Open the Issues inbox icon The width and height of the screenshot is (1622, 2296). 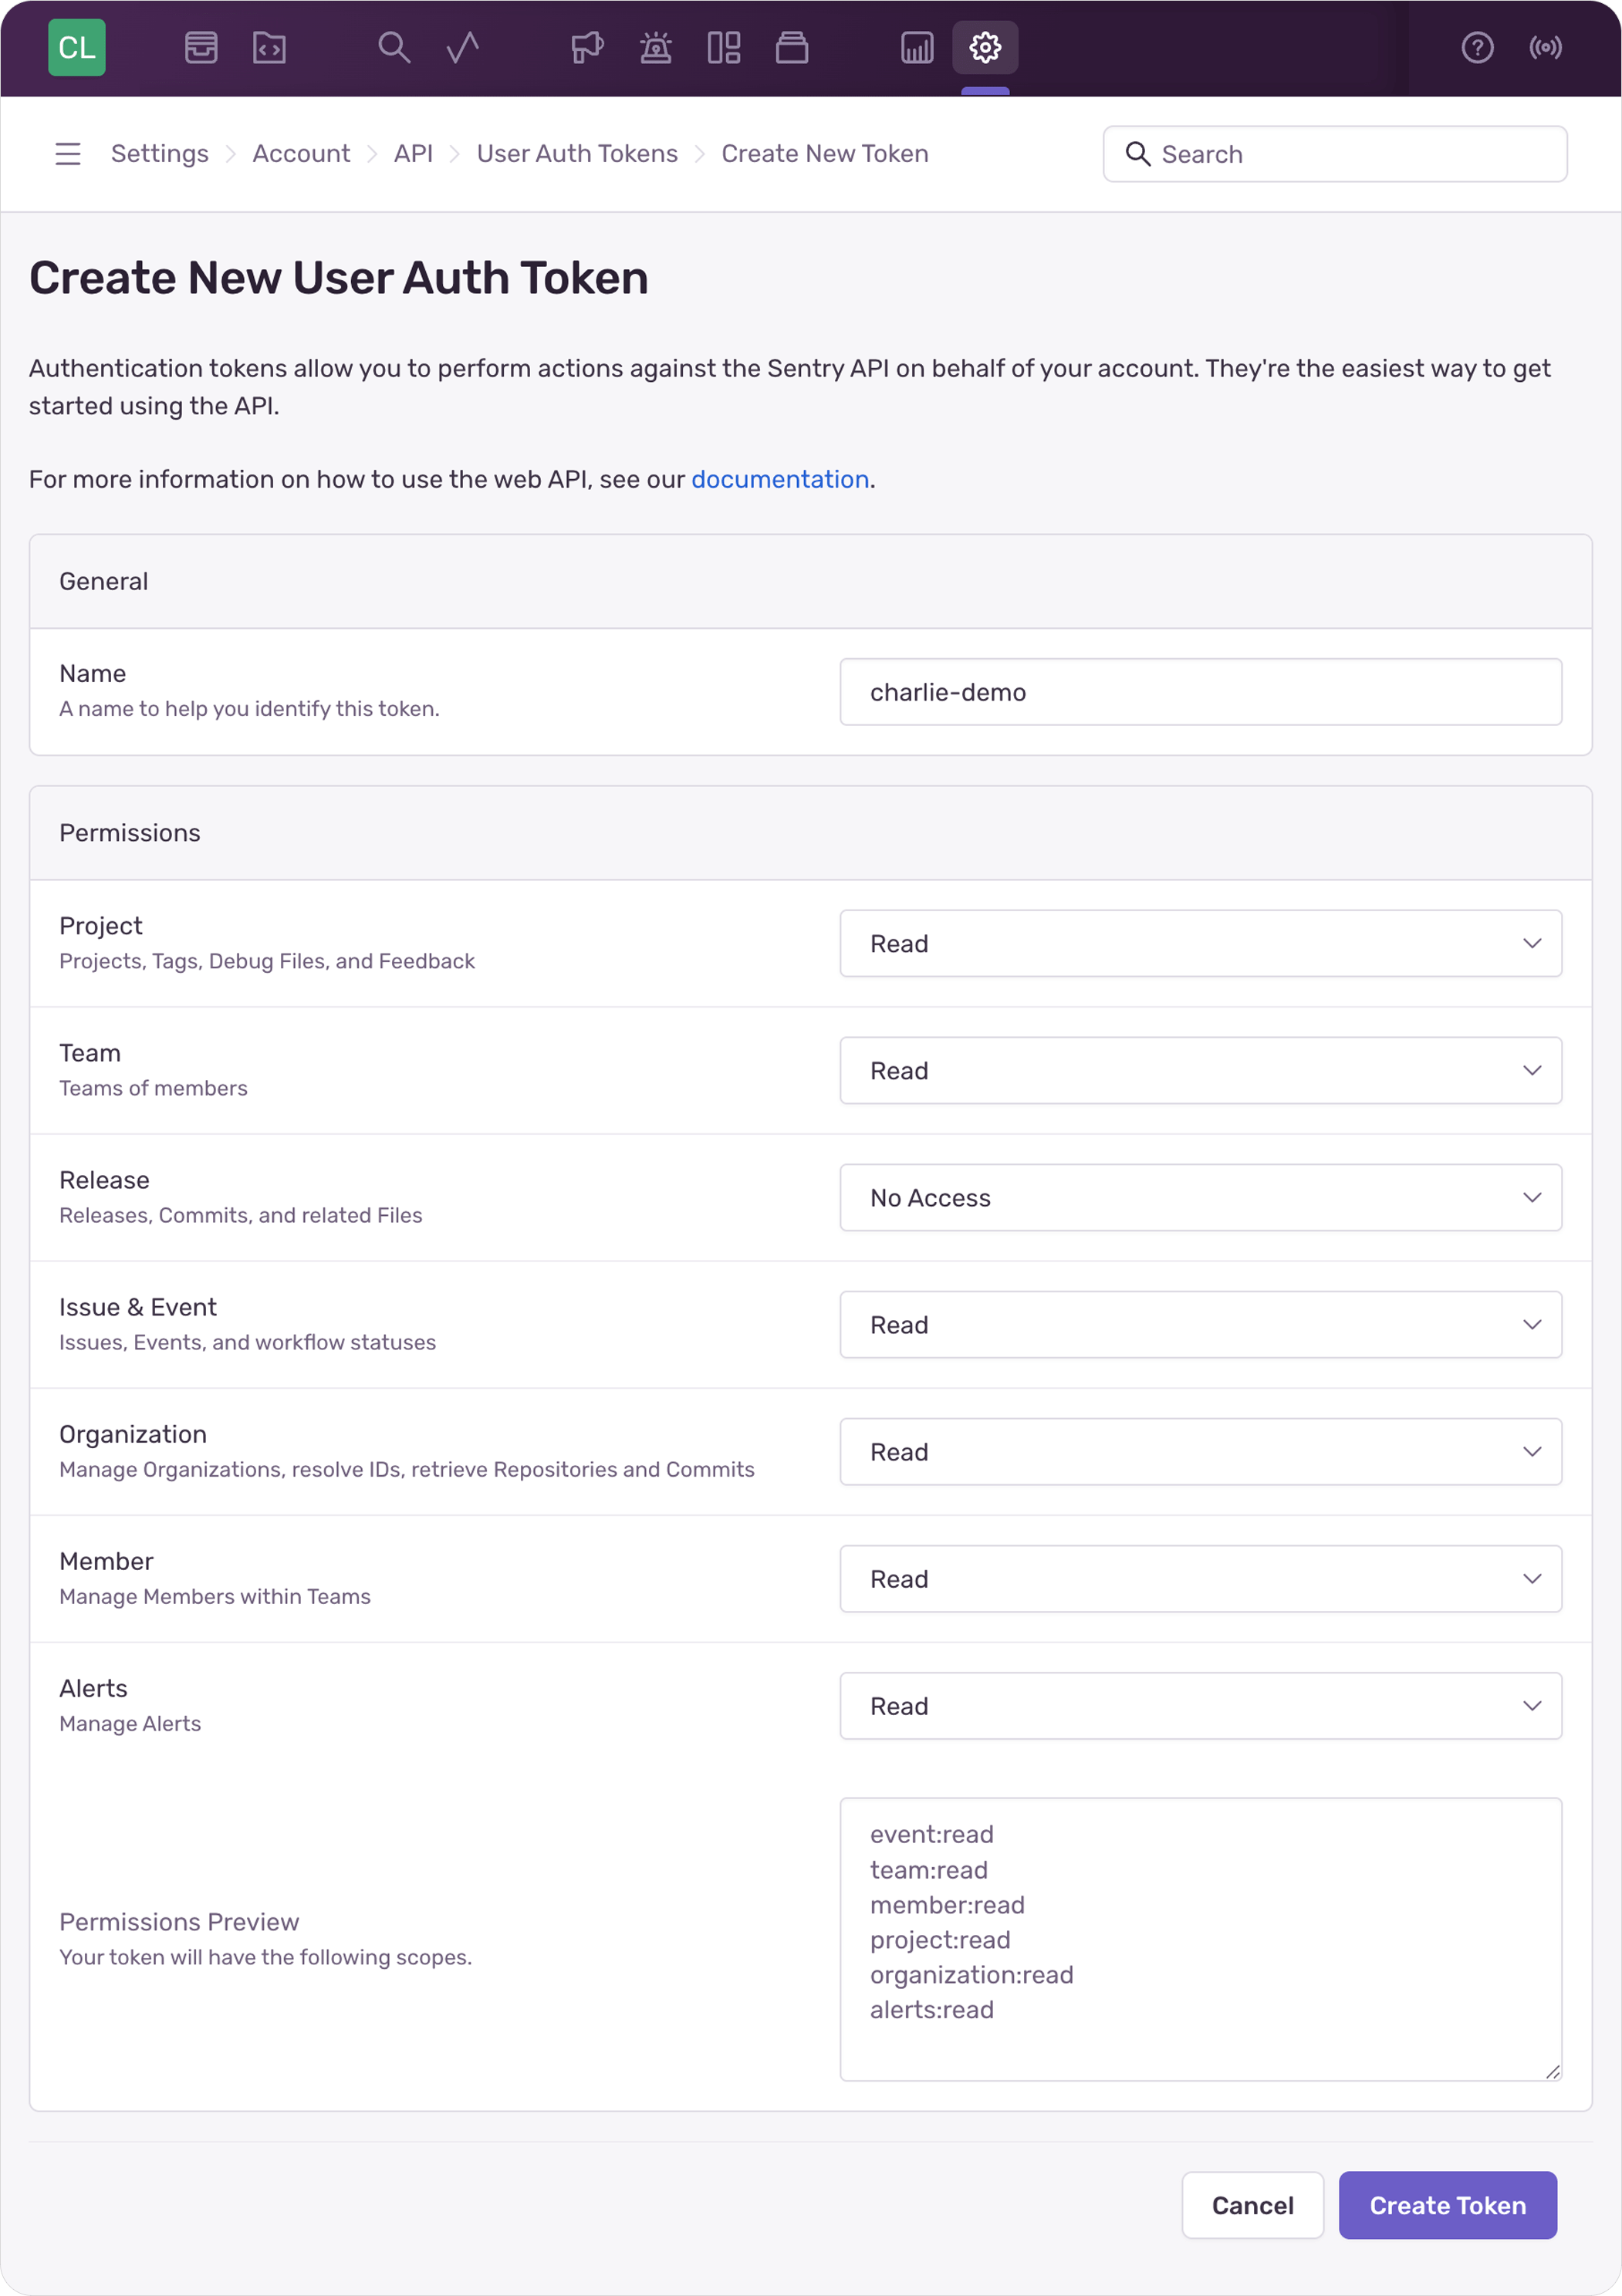pyautogui.click(x=201, y=47)
